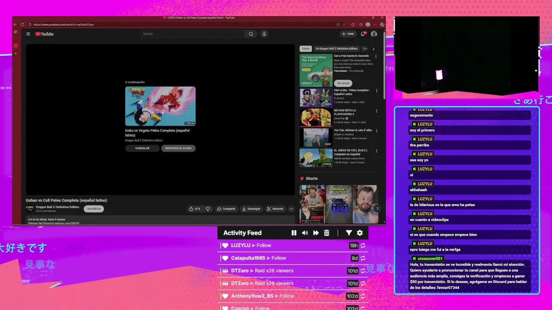This screenshot has height=310, width=552.
Task: Click the channel avatar below the video
Action: 30,209
